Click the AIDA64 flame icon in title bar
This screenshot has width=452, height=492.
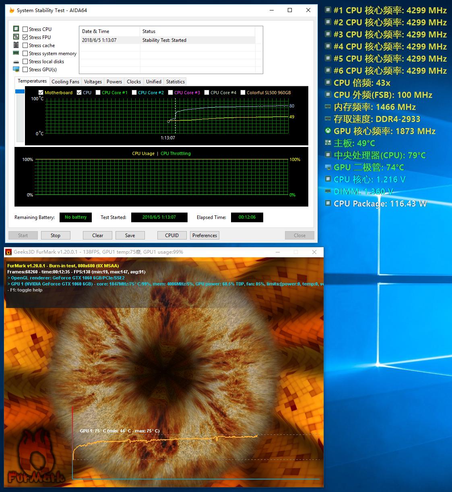(11, 10)
